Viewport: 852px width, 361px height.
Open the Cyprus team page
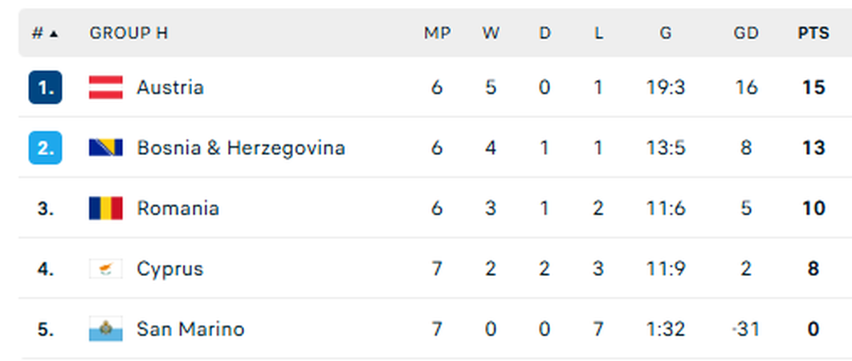coord(169,269)
